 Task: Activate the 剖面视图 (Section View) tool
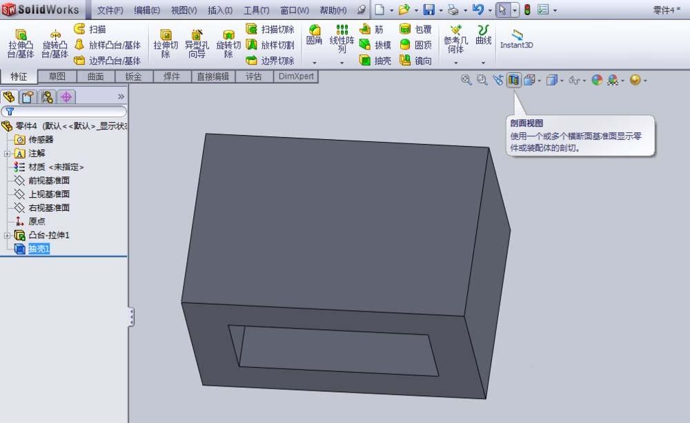(x=513, y=80)
